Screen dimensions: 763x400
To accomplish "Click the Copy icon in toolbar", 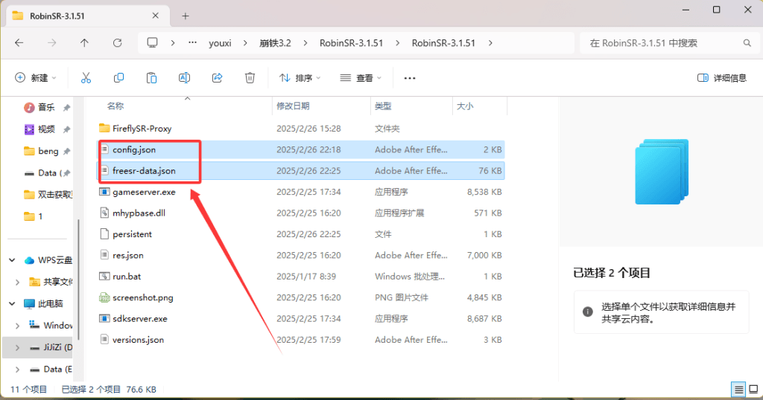I will [118, 78].
